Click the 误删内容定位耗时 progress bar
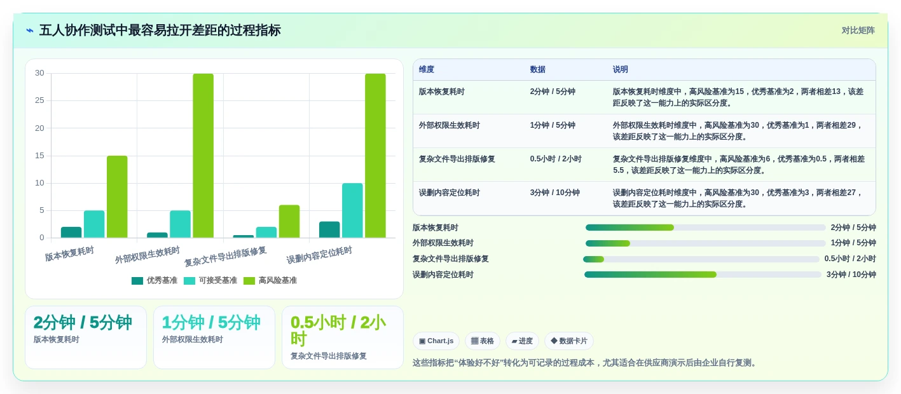Screen dimensions: 901x394 point(703,275)
